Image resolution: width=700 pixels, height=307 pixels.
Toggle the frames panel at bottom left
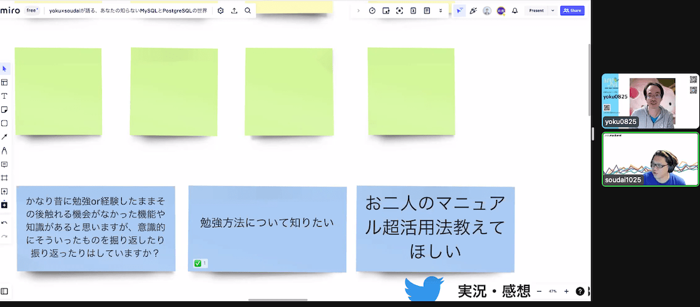pos(4,291)
